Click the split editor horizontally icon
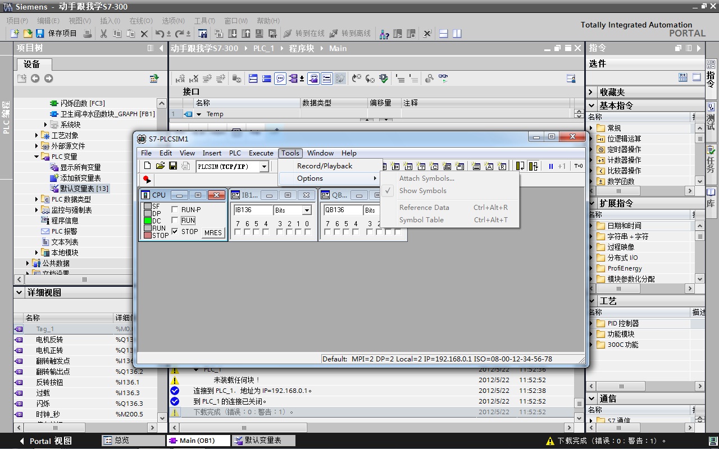719x449 pixels. (443, 34)
